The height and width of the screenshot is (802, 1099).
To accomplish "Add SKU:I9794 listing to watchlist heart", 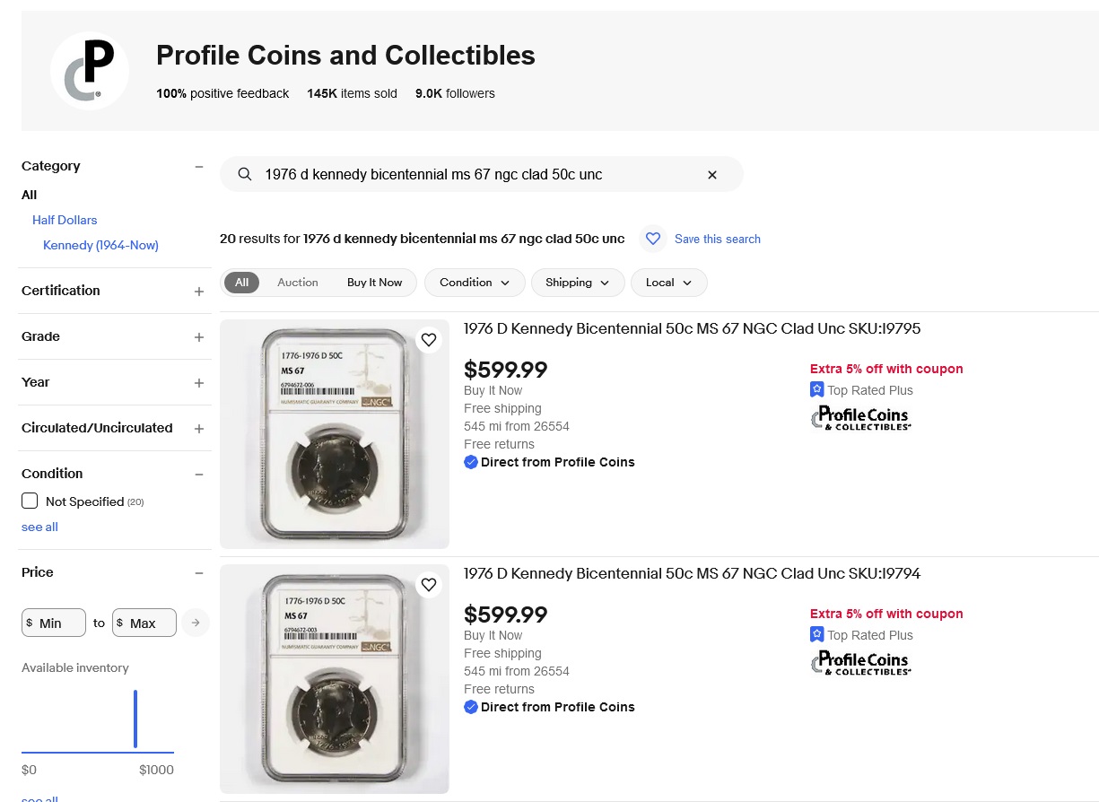I will 429,585.
